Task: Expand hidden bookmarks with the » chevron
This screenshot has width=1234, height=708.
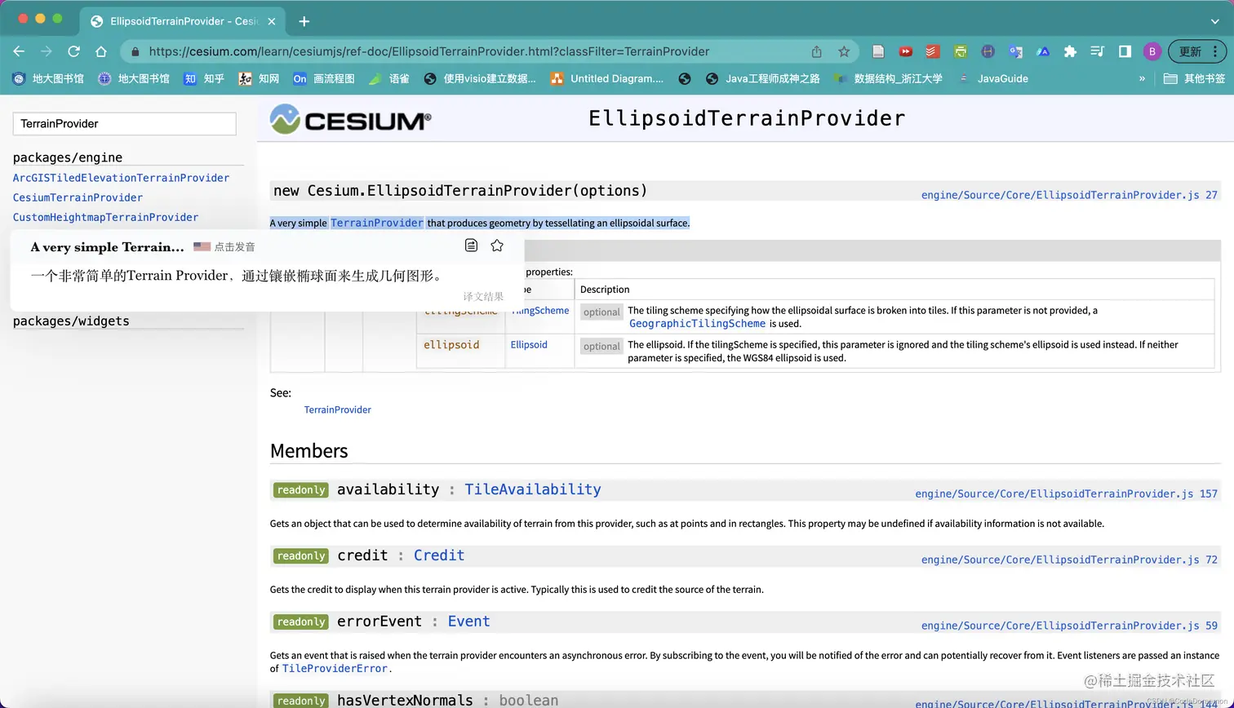Action: point(1142,78)
